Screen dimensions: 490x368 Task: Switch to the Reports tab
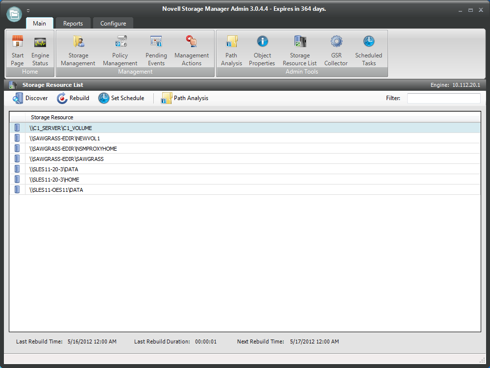[73, 24]
